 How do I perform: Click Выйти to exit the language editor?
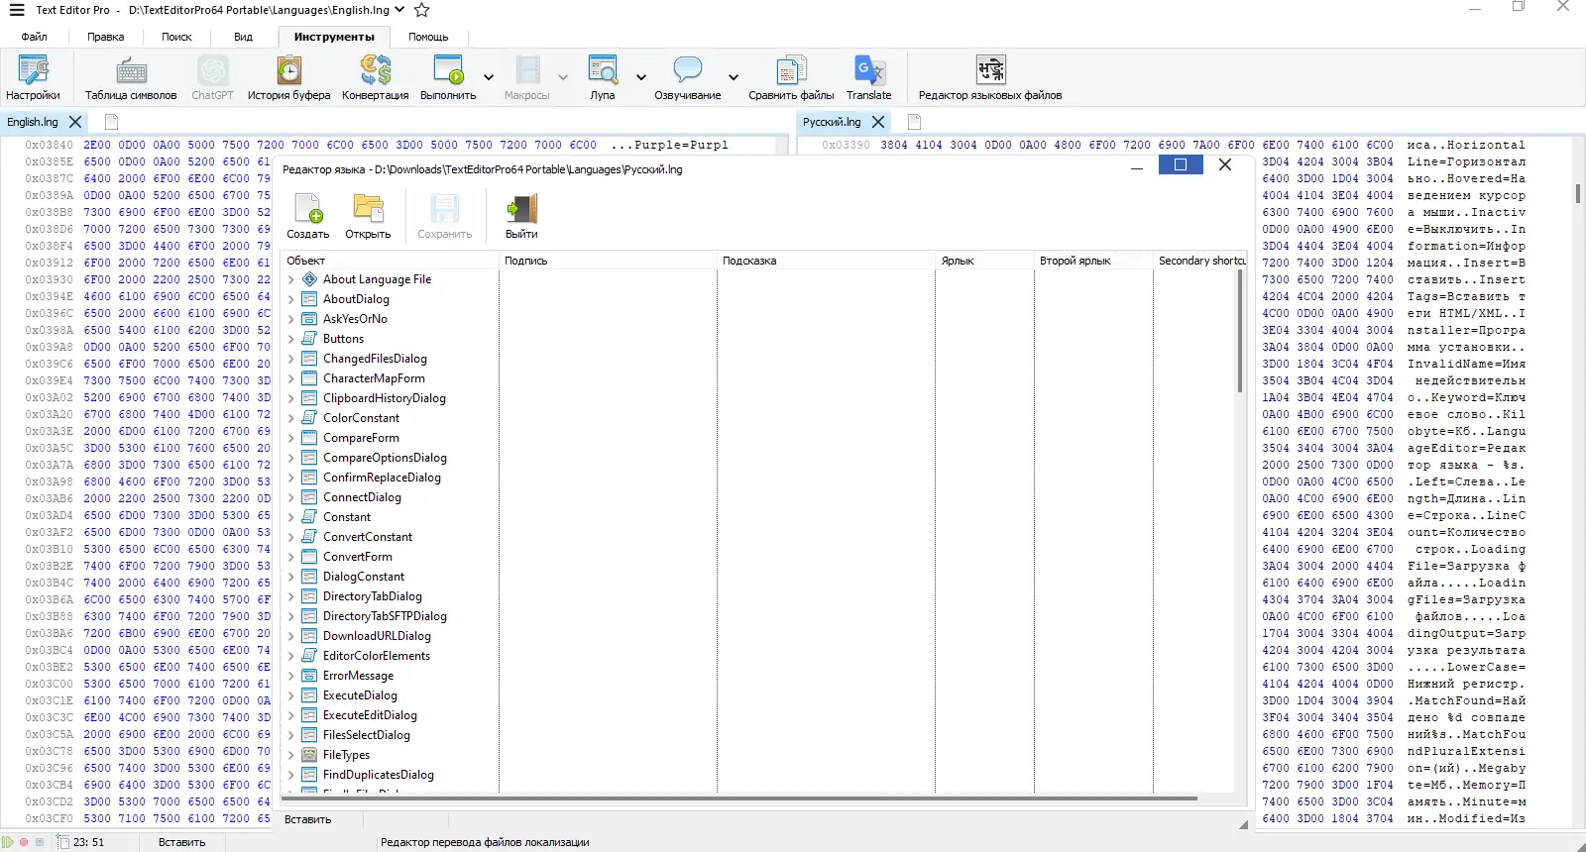tap(521, 216)
